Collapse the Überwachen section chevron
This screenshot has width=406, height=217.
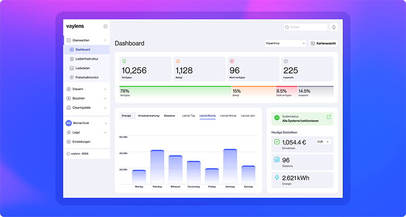pyautogui.click(x=105, y=41)
